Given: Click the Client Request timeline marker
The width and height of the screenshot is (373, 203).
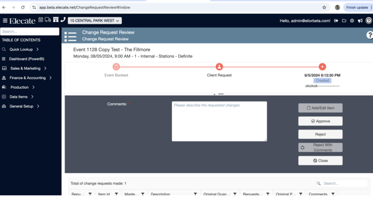Looking at the screenshot, I should tap(219, 67).
